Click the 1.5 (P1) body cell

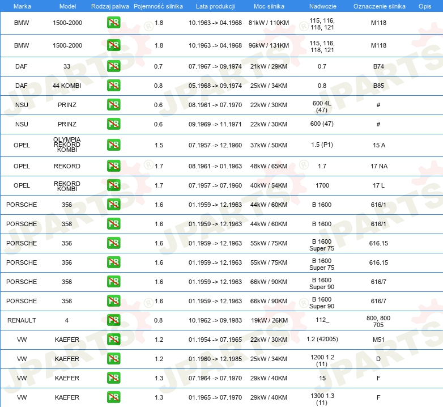point(322,145)
